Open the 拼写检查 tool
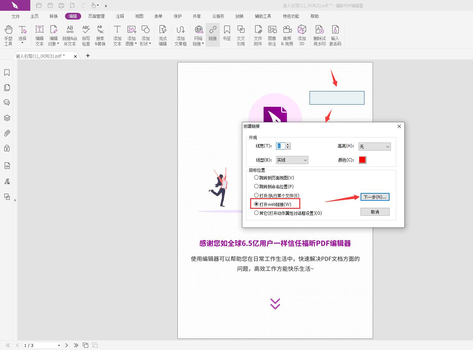Image resolution: width=473 pixels, height=350 pixels. [x=86, y=35]
